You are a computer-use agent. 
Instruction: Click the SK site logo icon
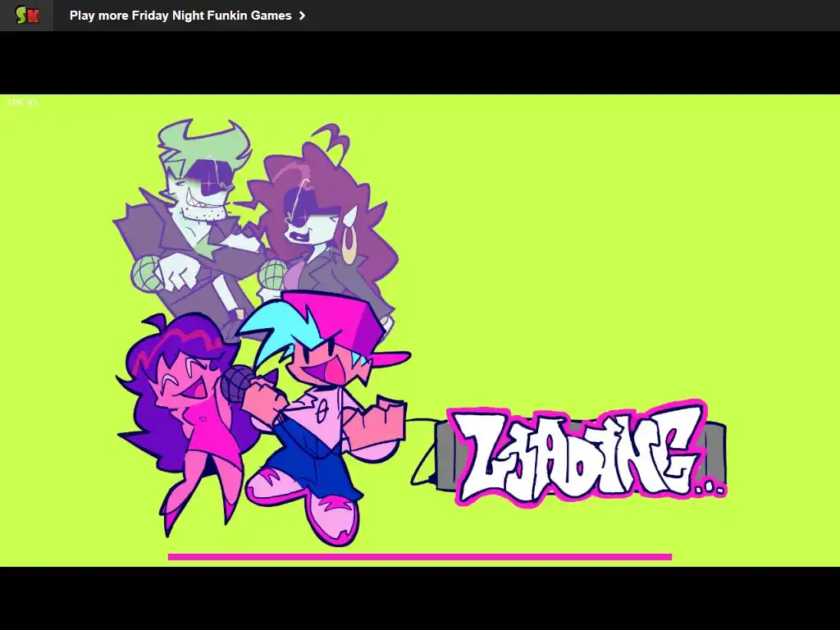click(27, 15)
